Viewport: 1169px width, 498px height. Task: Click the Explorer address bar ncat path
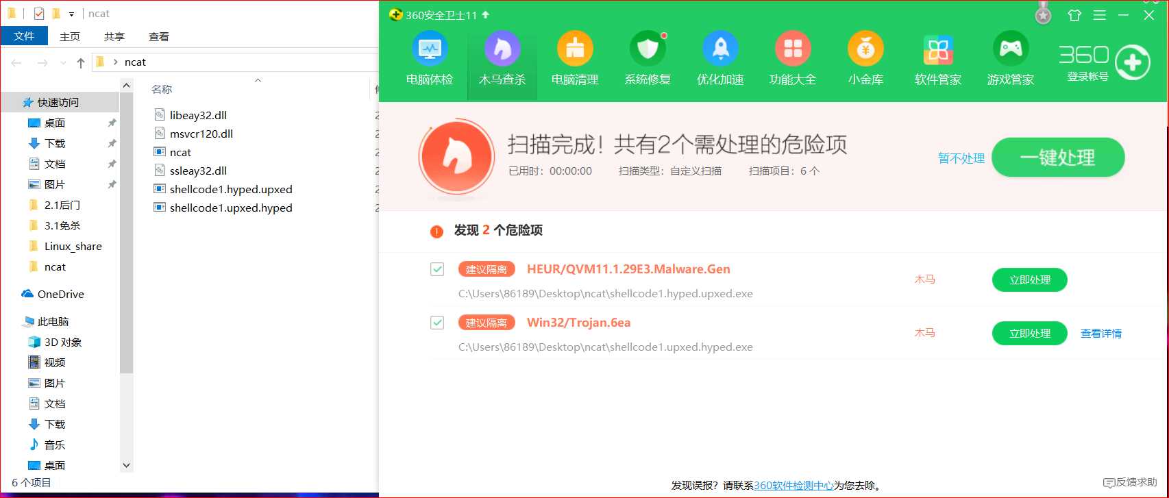pos(135,62)
